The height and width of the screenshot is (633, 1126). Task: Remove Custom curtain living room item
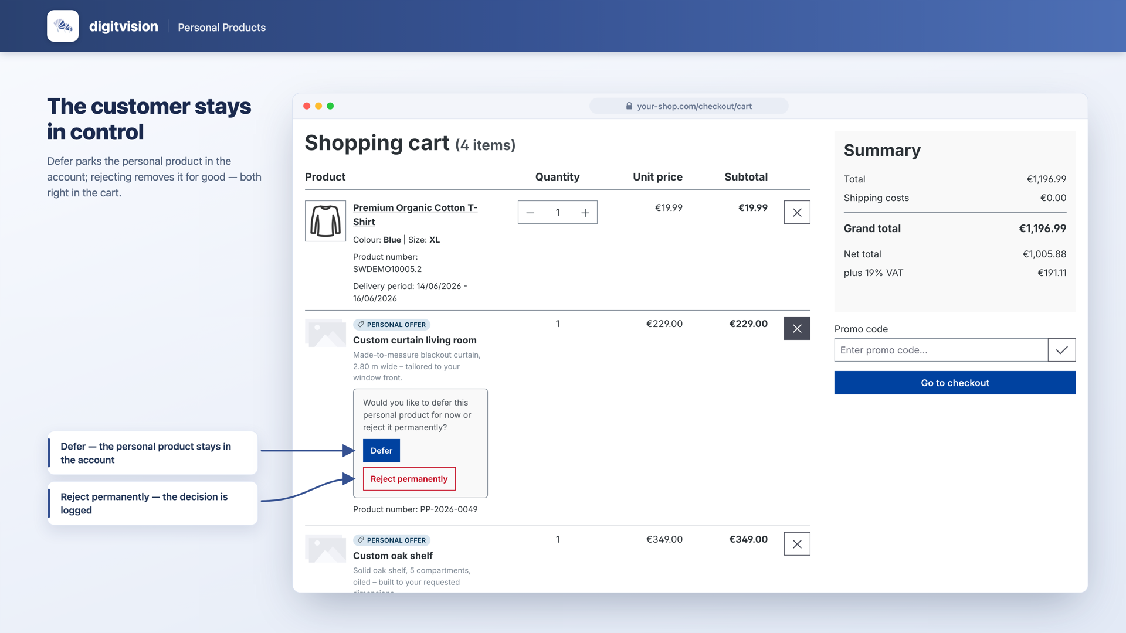point(797,328)
